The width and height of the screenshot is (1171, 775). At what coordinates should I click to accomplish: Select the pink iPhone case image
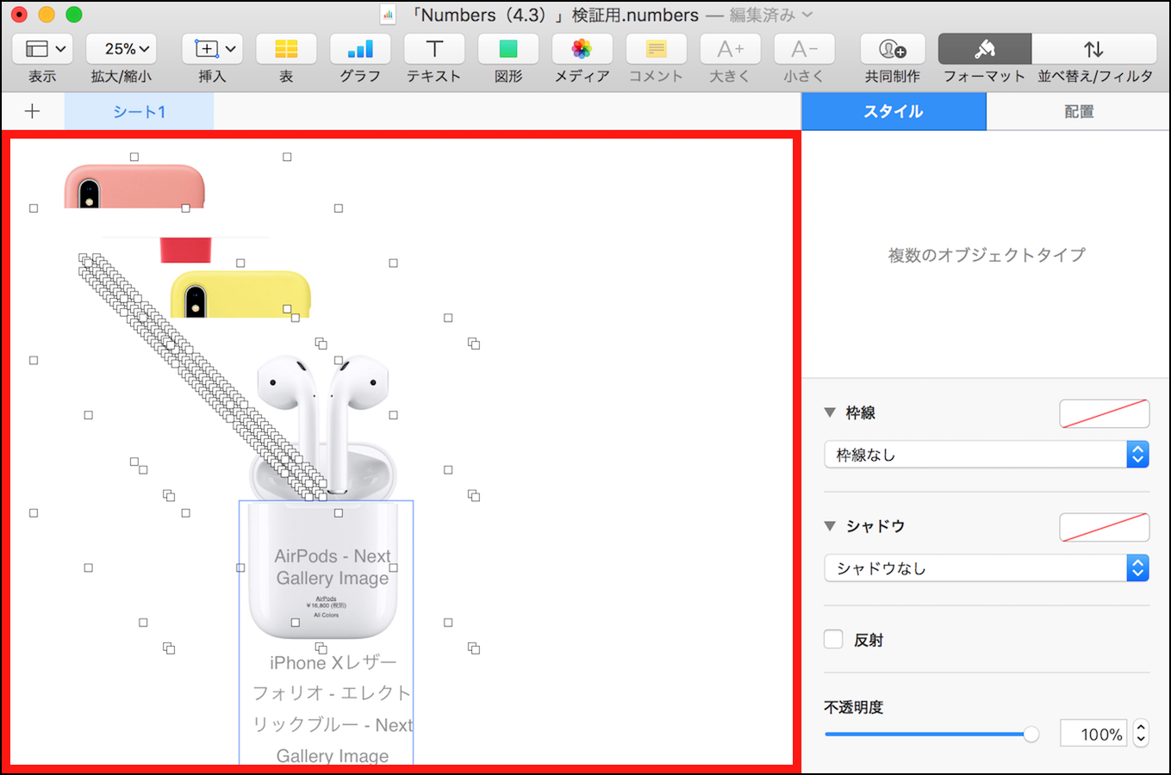coord(134,186)
